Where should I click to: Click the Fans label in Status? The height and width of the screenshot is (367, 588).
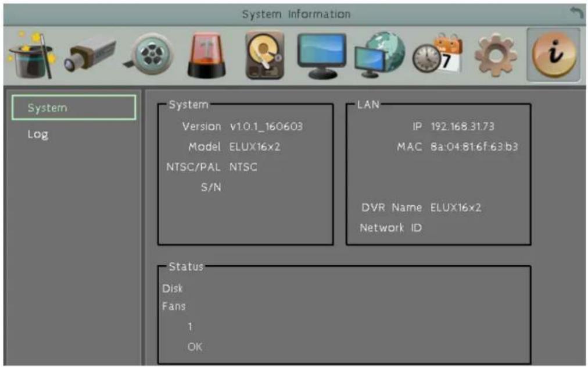pos(174,306)
